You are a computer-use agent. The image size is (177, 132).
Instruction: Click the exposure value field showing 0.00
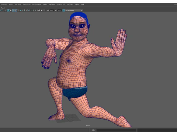(x=52, y=11)
